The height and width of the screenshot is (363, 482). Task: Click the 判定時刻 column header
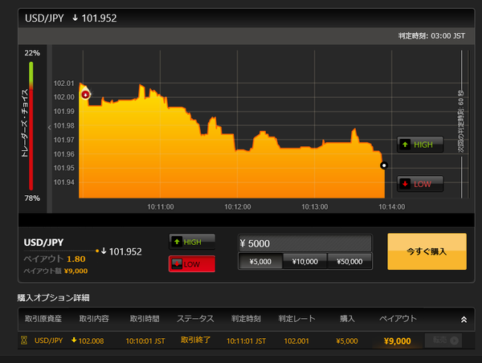tap(246, 319)
